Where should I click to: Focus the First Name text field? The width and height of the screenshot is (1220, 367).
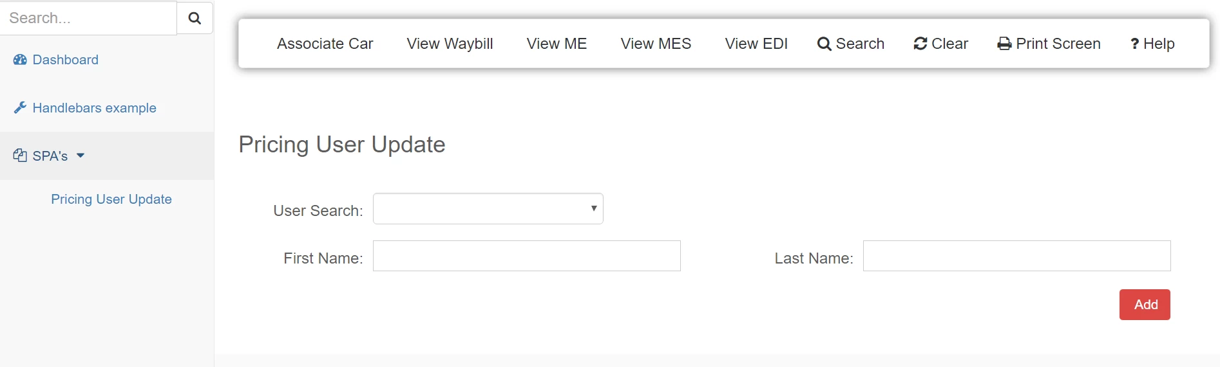tap(527, 256)
